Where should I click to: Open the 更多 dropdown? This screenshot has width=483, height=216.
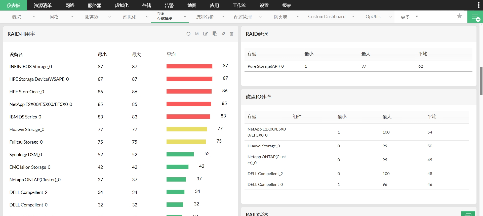(409, 17)
